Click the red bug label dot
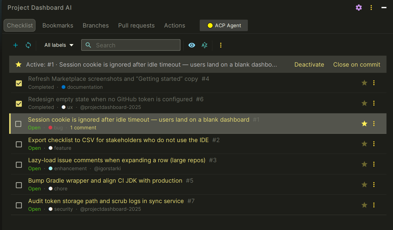This screenshot has width=393, height=230. pos(50,128)
